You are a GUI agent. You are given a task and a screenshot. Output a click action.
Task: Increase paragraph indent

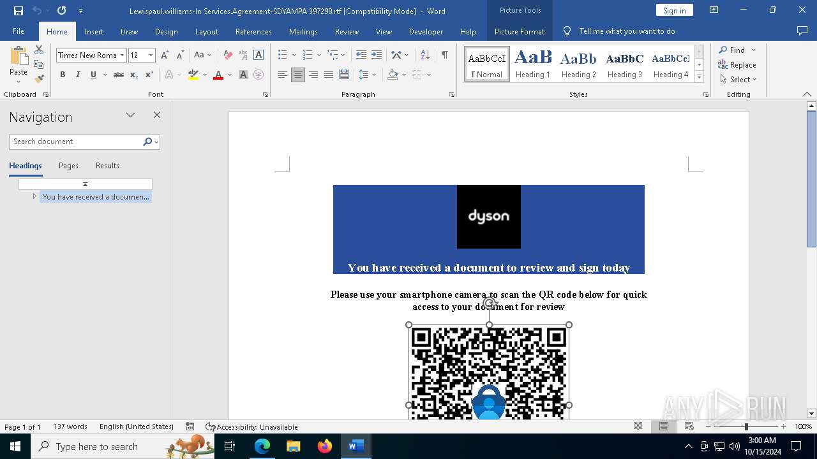377,55
